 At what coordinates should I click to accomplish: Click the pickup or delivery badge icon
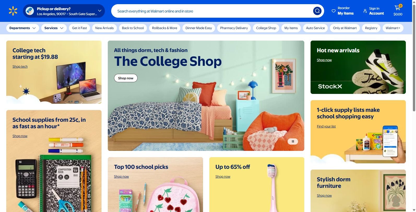(29, 11)
